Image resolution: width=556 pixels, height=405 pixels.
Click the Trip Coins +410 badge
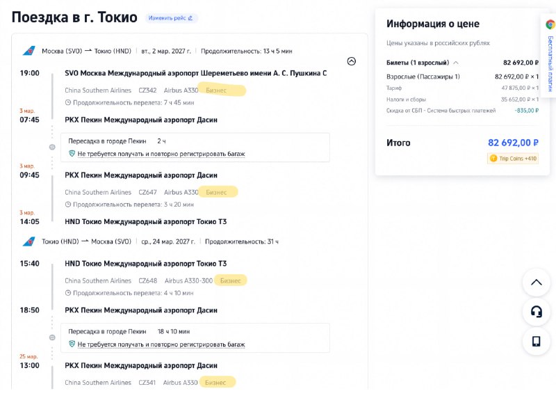coord(513,158)
